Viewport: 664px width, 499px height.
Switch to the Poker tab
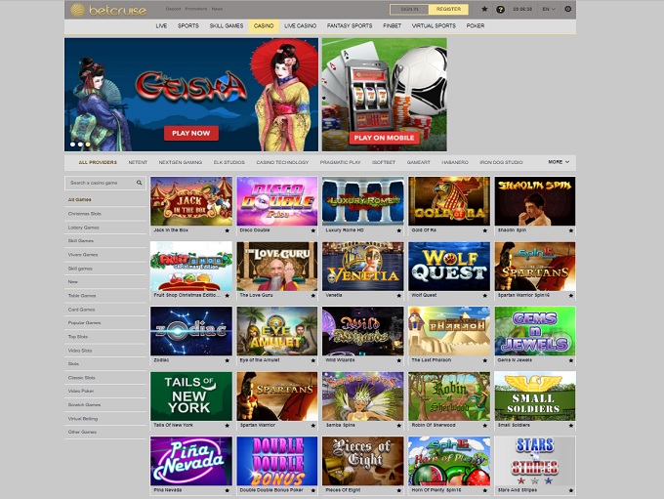[x=476, y=26]
